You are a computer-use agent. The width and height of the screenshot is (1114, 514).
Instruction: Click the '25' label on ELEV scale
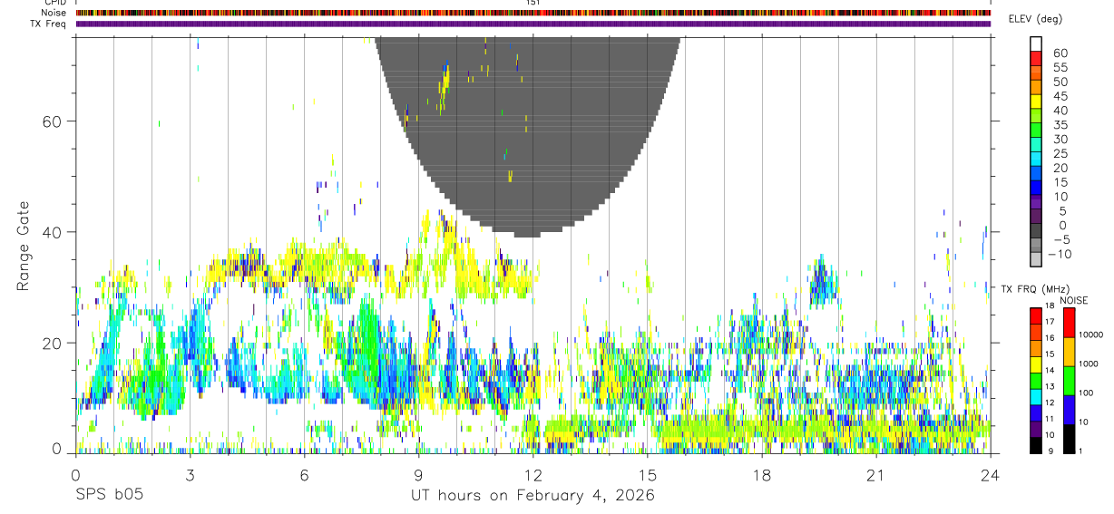point(1060,154)
